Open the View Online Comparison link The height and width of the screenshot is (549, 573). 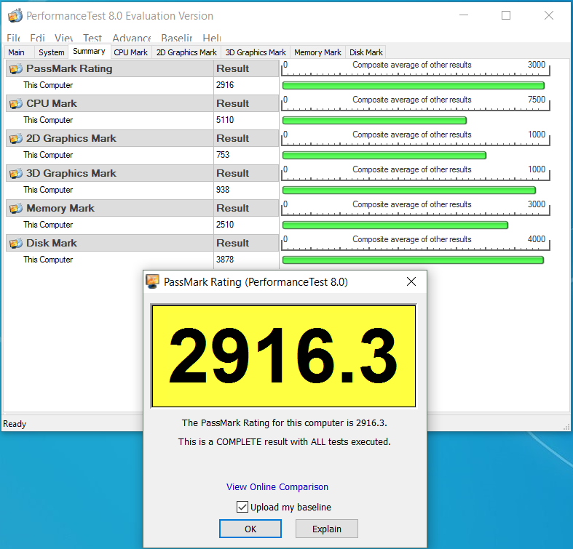pos(277,487)
